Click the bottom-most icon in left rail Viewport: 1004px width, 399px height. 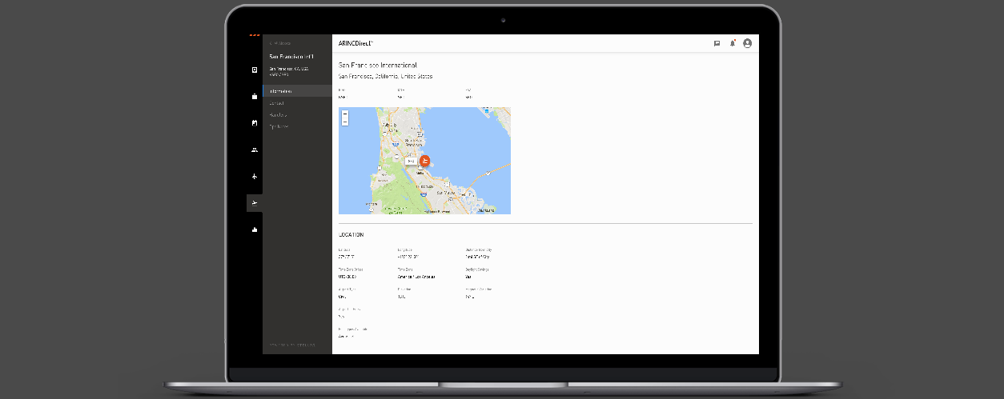tap(255, 229)
